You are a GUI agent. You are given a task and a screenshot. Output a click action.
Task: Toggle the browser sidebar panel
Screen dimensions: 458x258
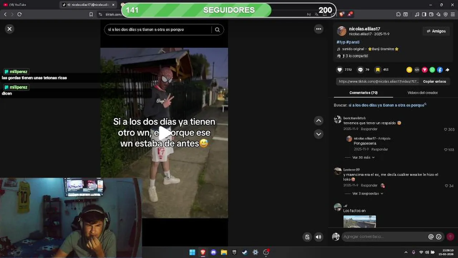point(424,14)
